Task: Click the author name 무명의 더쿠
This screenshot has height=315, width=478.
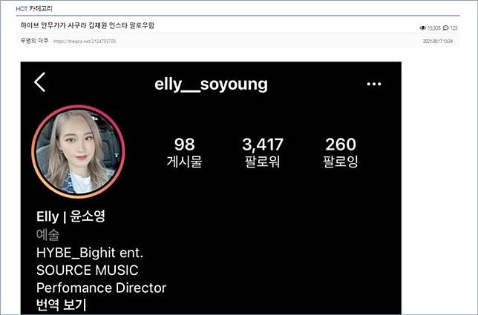Action: point(34,41)
